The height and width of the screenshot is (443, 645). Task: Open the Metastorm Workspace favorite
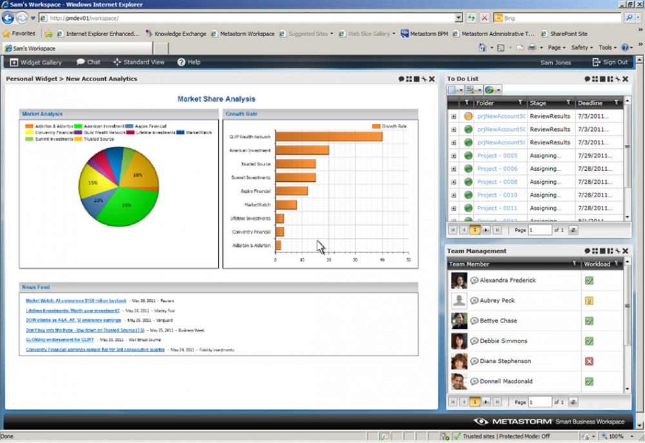click(243, 34)
